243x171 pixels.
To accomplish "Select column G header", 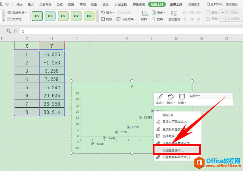I will [x=27, y=39].
